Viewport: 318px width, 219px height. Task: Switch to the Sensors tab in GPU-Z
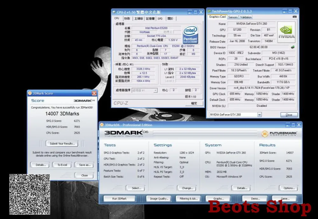[233, 17]
